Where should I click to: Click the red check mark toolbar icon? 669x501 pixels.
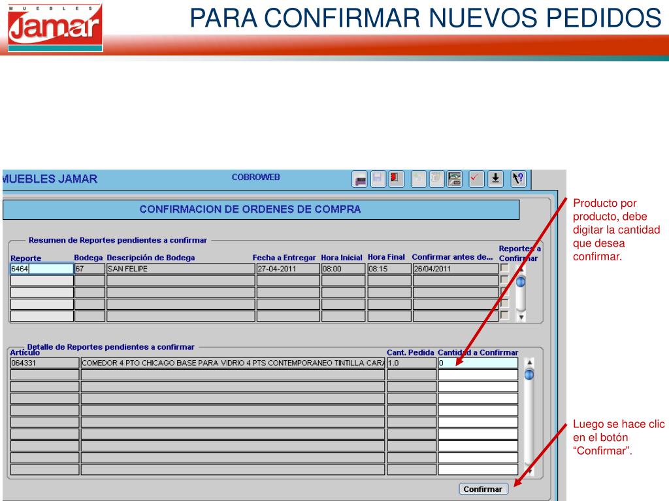pyautogui.click(x=476, y=179)
